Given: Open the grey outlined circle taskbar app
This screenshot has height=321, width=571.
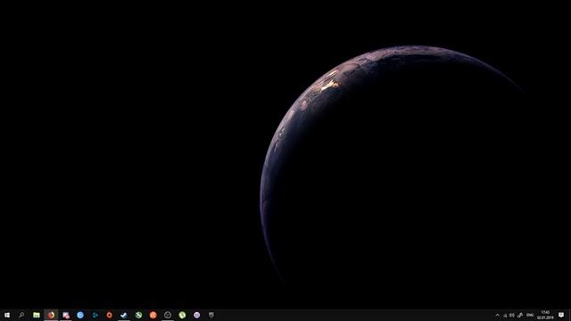Looking at the screenshot, I should [168, 315].
